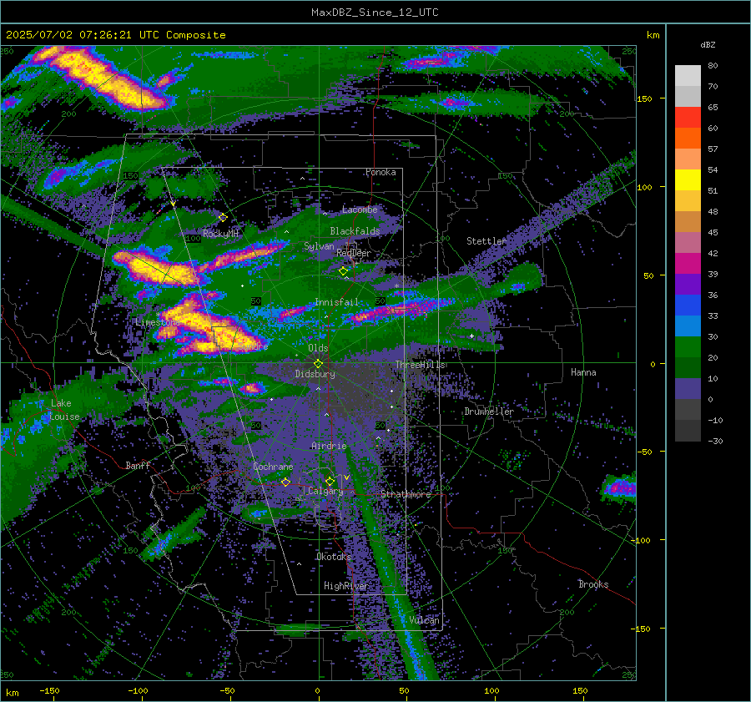Image resolution: width=751 pixels, height=702 pixels.
Task: Click the -50 tick on bottom km axis
Action: pos(227,691)
